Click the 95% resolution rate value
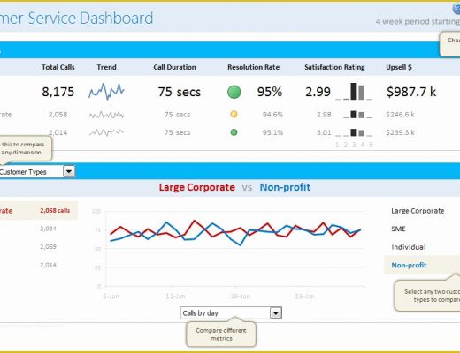 click(x=270, y=92)
